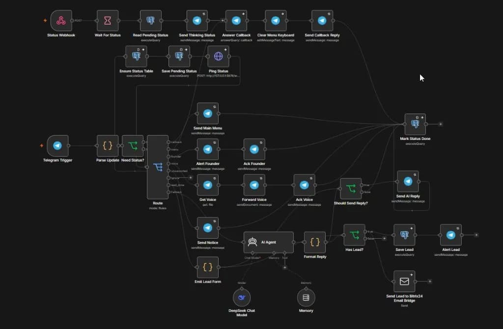Add a tool to the AI Agent
The height and width of the screenshot is (329, 503).
click(x=284, y=267)
